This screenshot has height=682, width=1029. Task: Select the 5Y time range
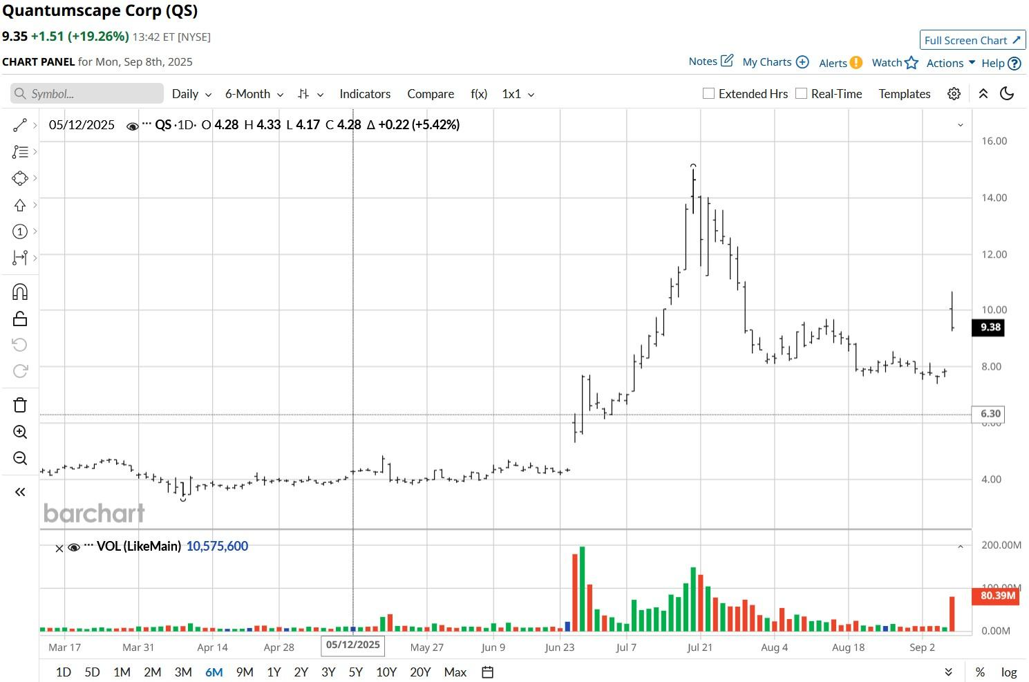[356, 672]
